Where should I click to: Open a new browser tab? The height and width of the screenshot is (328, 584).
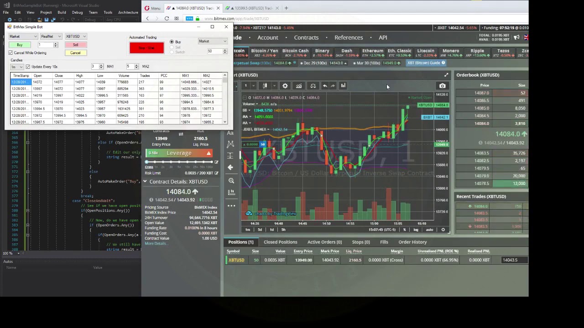pos(286,8)
